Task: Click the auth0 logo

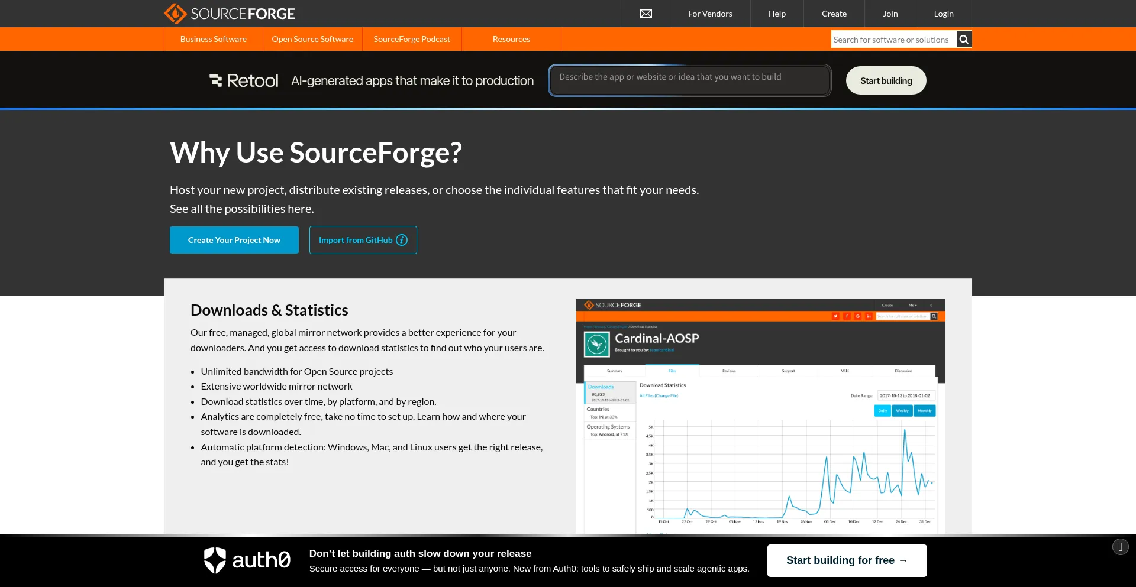Action: [247, 560]
